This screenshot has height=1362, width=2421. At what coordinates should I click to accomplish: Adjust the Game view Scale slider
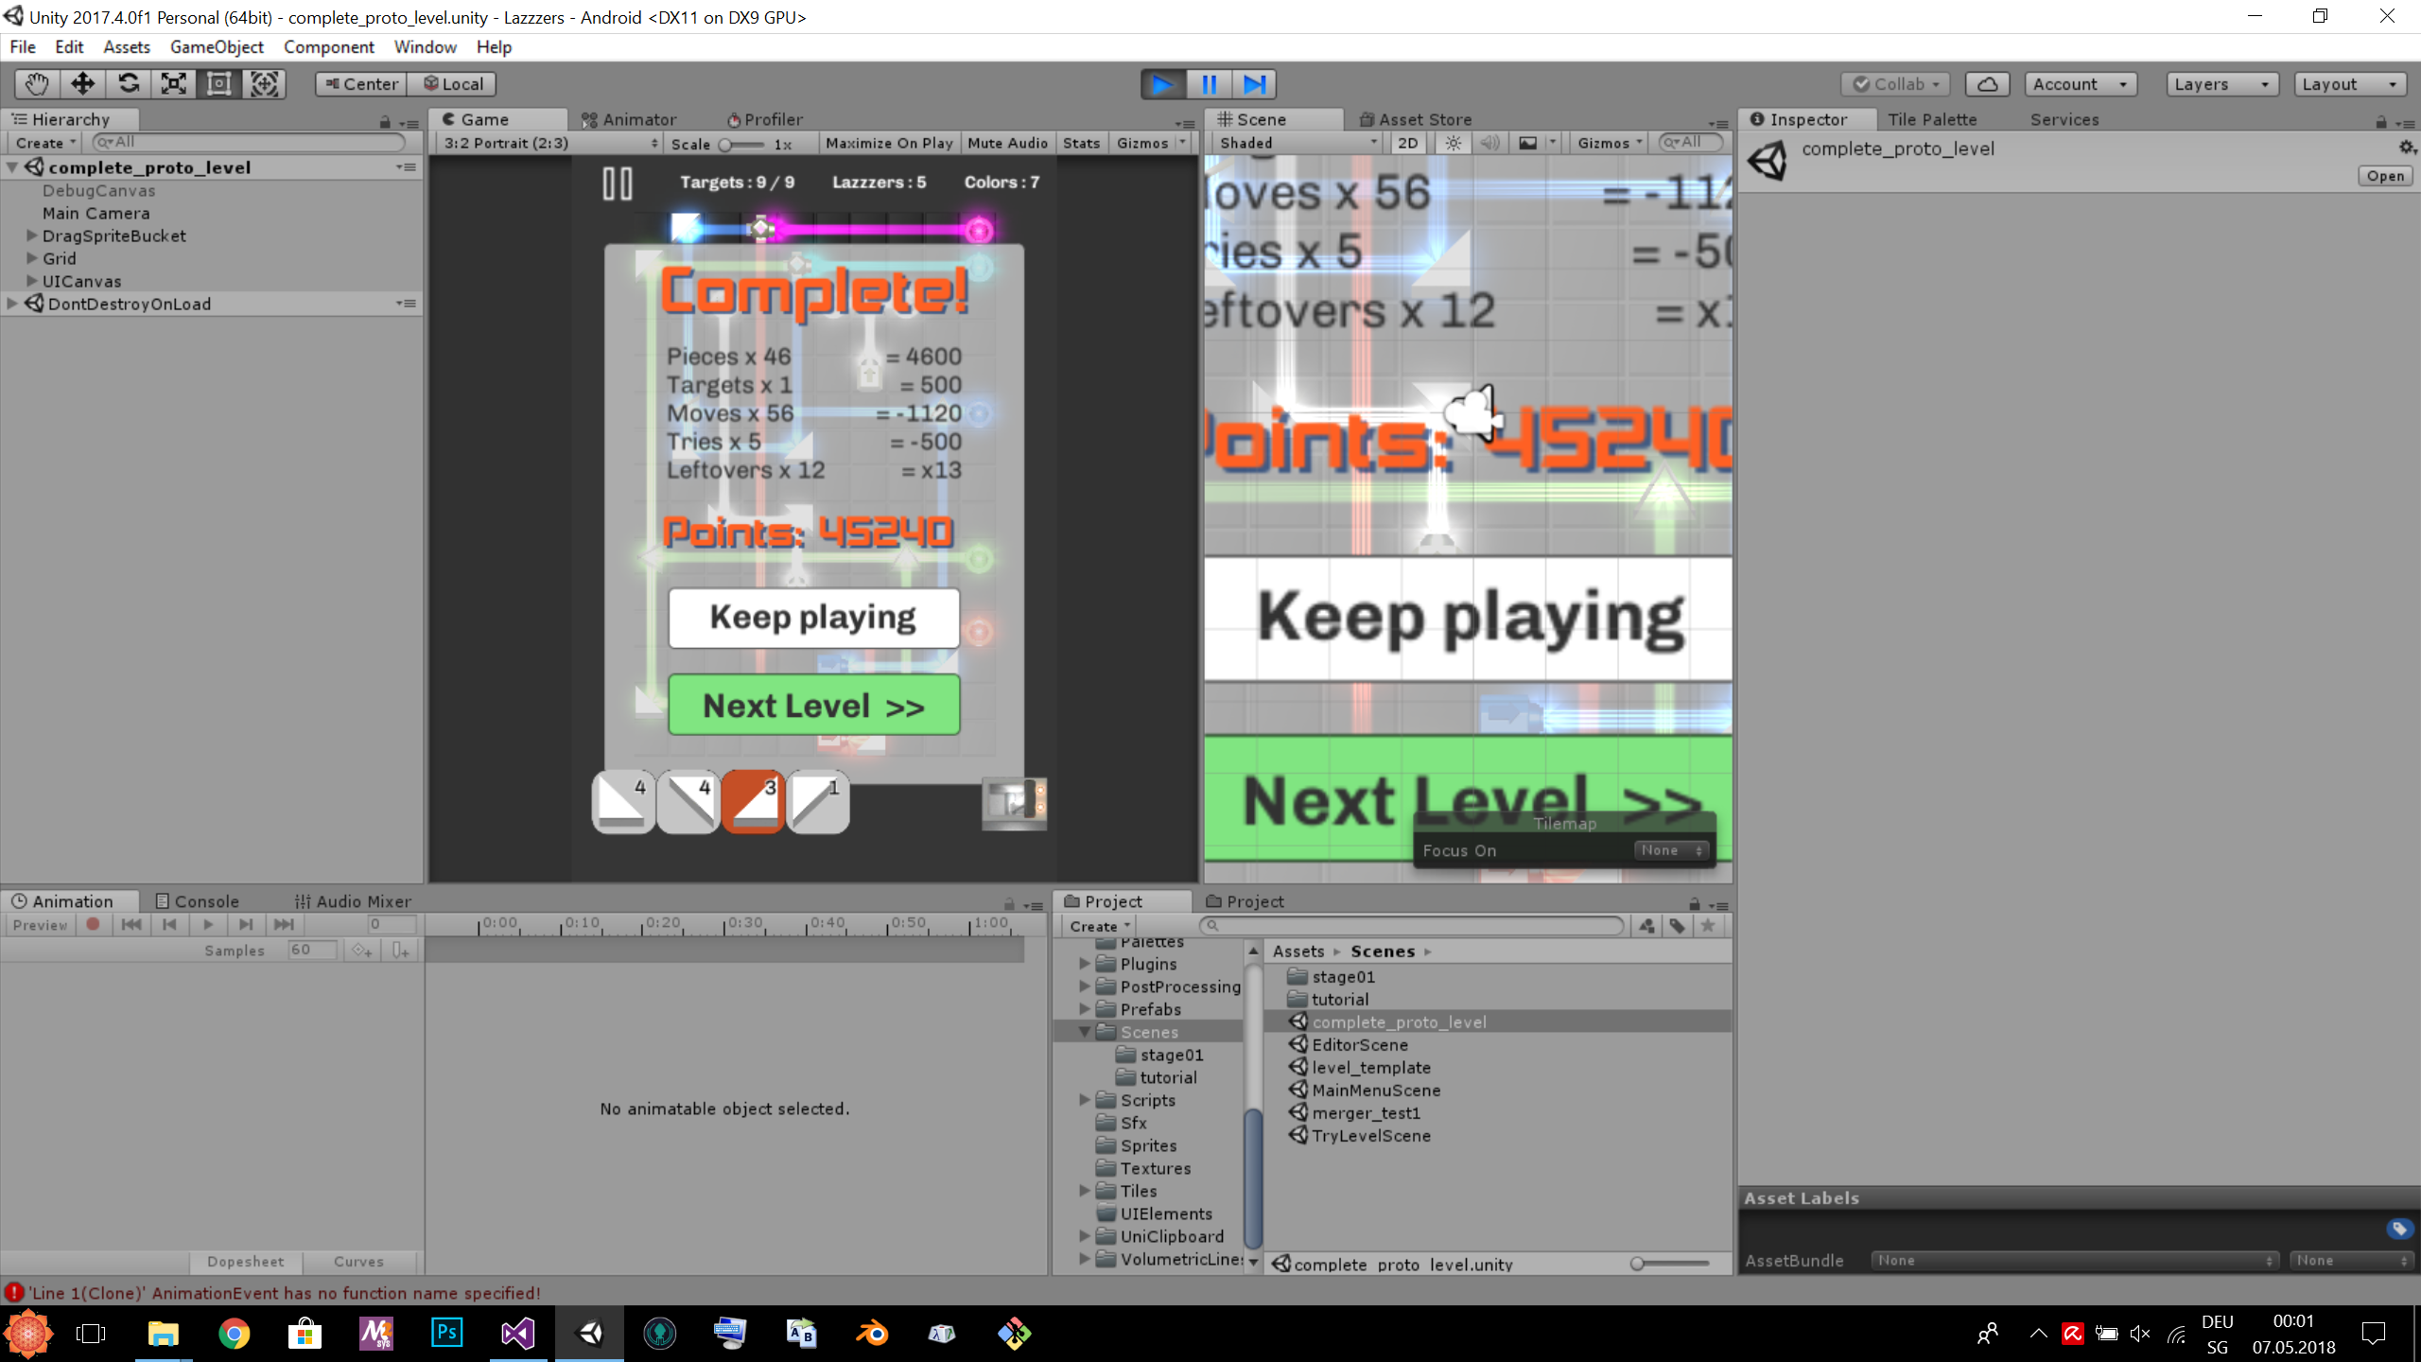[x=725, y=145]
